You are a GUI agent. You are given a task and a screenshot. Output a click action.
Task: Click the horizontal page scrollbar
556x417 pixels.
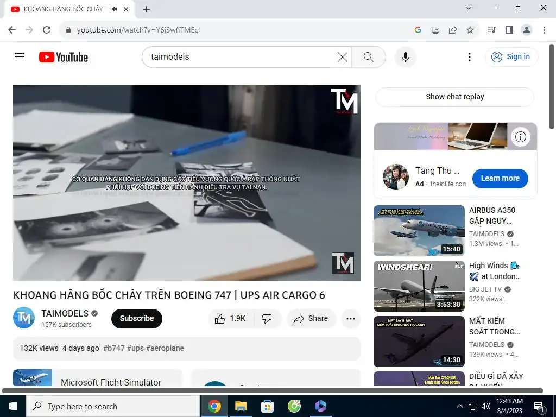coord(273,391)
